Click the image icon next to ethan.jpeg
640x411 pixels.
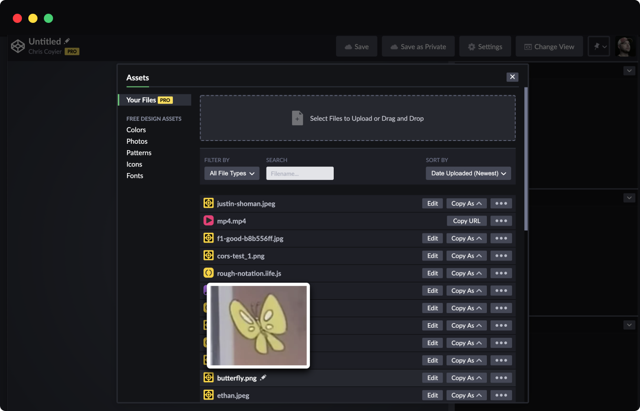tap(208, 395)
